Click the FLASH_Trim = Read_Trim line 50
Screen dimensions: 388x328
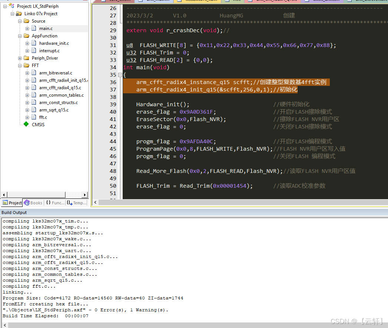(x=195, y=186)
